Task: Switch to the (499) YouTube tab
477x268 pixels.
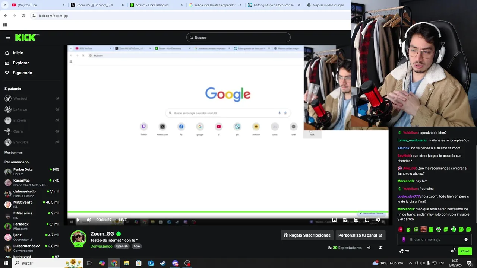Action: (37, 5)
